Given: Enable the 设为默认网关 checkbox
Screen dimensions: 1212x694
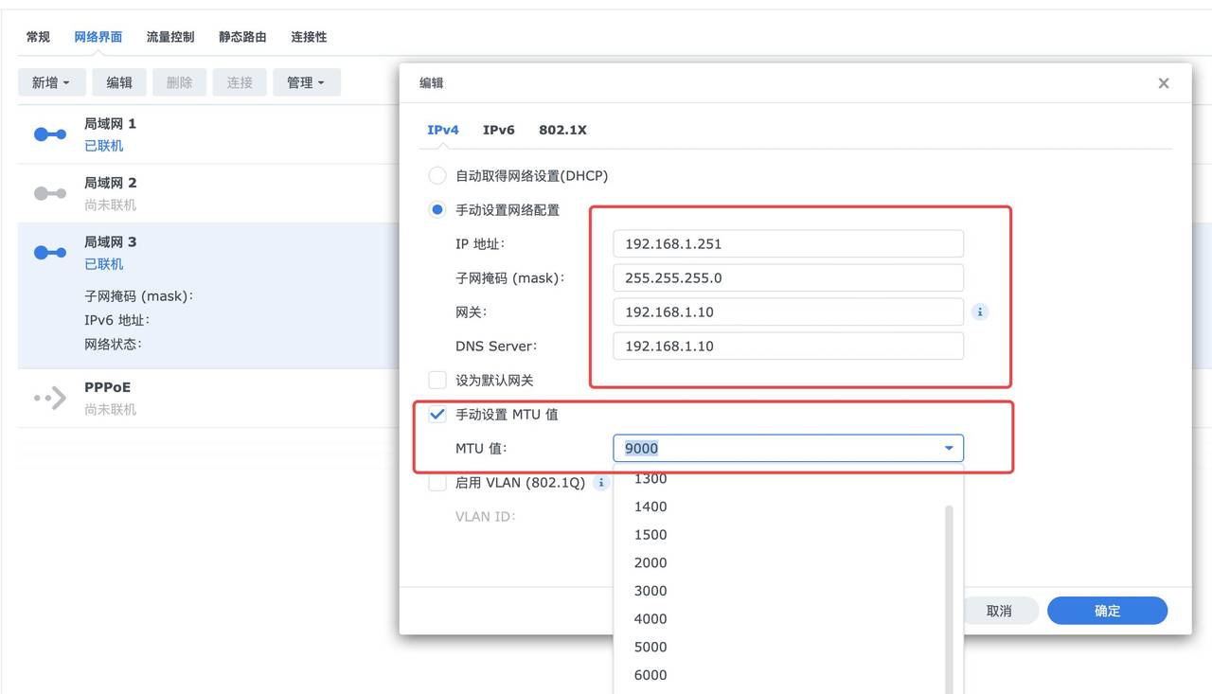Looking at the screenshot, I should pos(437,380).
